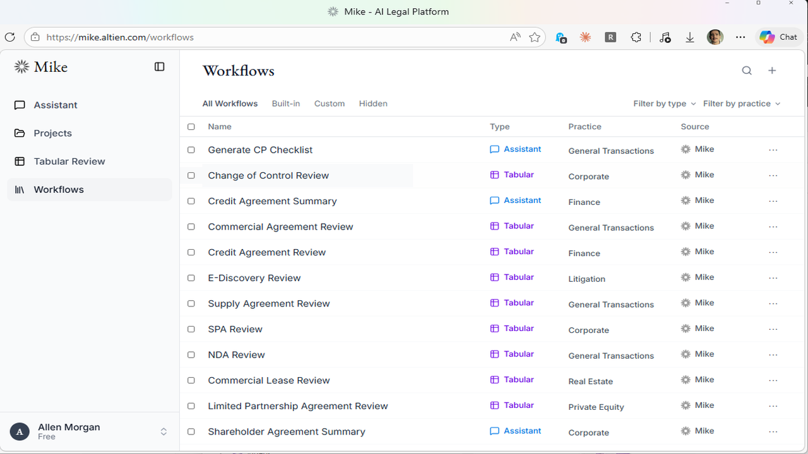808x454 pixels.
Task: Toggle the select-all checkbox in table header
Action: point(191,127)
